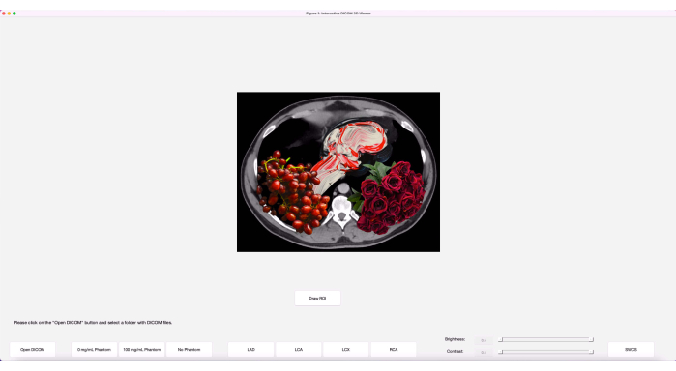Click the SWCS button beside the sliders

(x=631, y=350)
